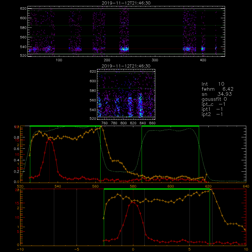Click y-axis label 580 of the top spectrogram
Image resolution: width=252 pixels, height=252 pixels.
point(23,28)
